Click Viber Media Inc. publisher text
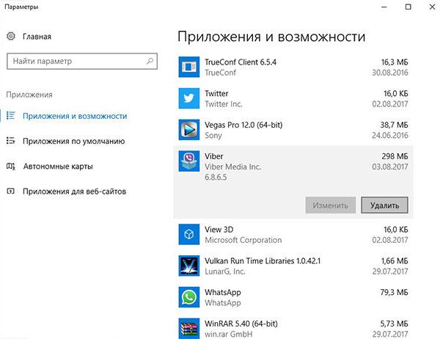440x339 pixels. 233,167
